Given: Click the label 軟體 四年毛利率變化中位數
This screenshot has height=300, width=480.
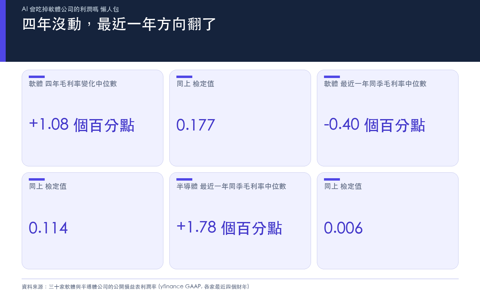Looking at the screenshot, I should (x=73, y=84).
